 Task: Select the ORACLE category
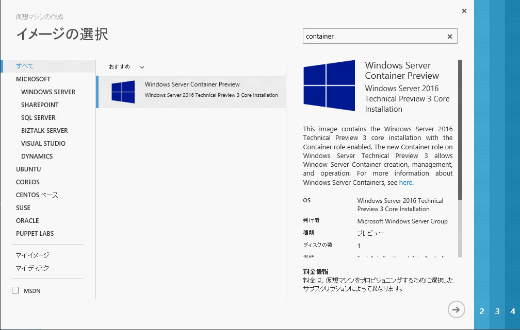(27, 221)
